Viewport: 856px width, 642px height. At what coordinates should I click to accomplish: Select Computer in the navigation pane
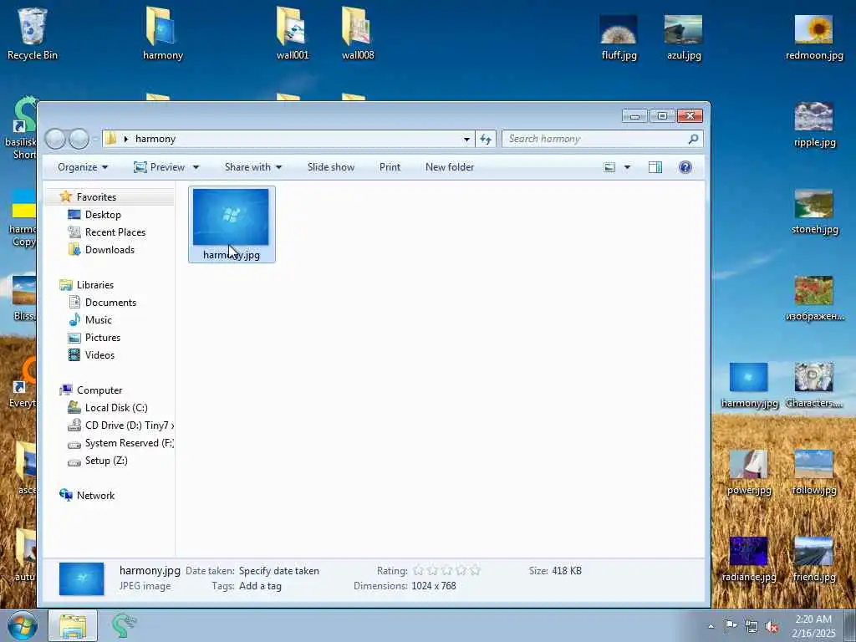[99, 390]
